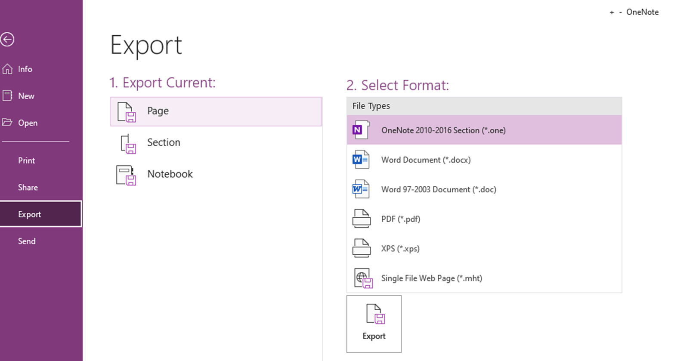This screenshot has height=361, width=699.
Task: Click the Info home icon
Action: (x=7, y=69)
